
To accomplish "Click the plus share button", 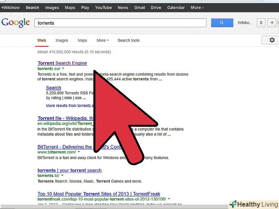I will point(272,23).
